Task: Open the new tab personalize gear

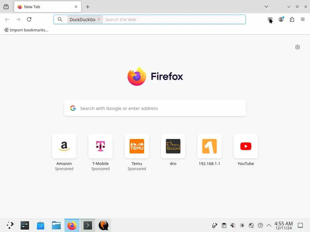Action: click(x=298, y=47)
